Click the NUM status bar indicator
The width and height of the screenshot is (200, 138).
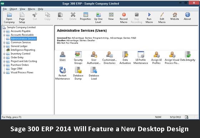coord(158,117)
